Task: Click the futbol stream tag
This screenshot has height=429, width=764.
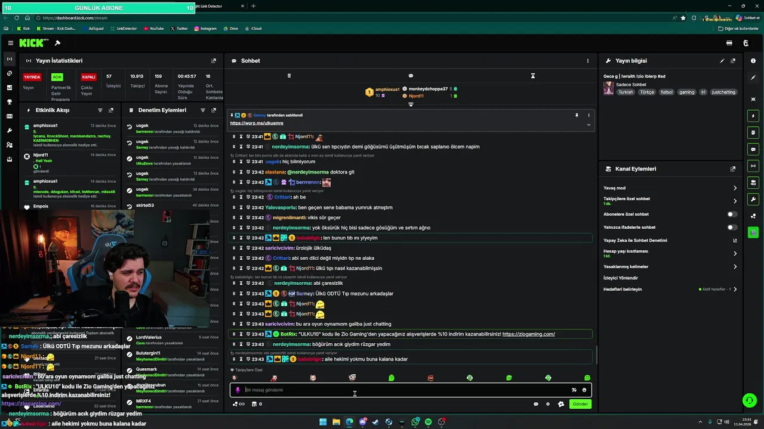Action: [666, 92]
